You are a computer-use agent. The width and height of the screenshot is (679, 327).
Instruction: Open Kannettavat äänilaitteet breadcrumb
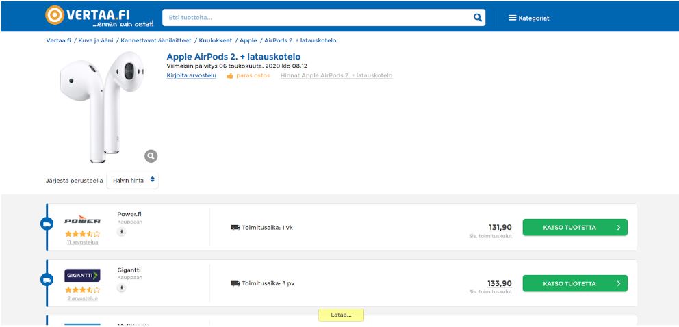point(156,40)
